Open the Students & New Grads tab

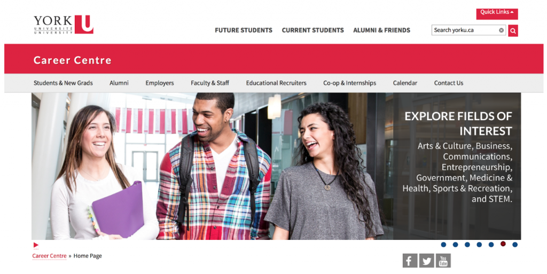coord(63,83)
